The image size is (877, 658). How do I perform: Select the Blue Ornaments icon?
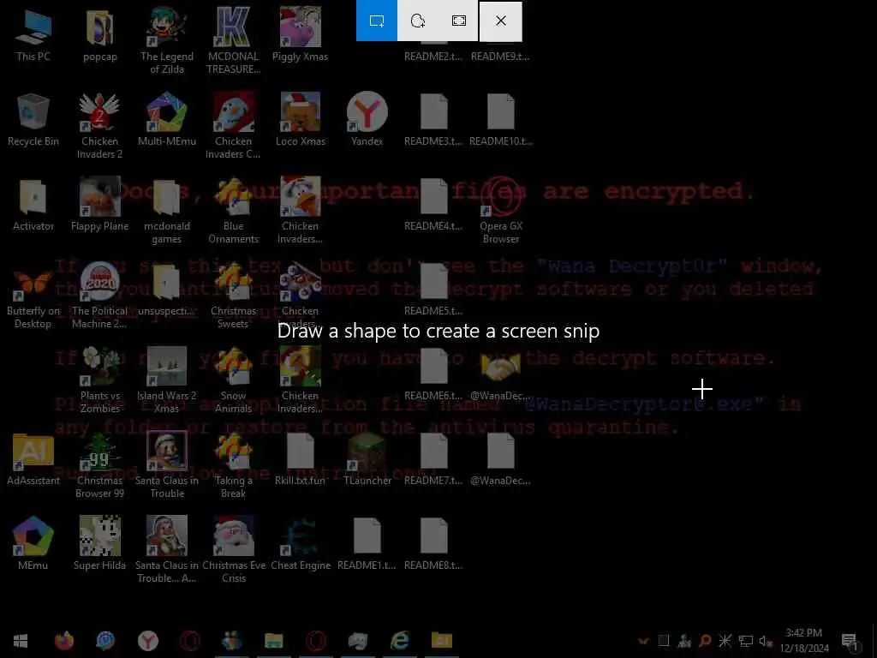233,211
